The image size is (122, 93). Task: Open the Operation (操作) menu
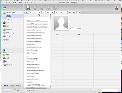click(x=20, y=3)
